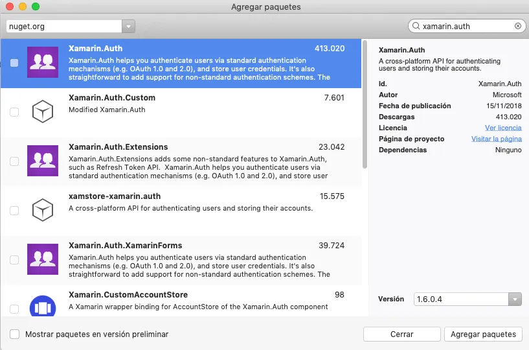Click the package list vertical scrollbar
This screenshot has width=529, height=350.
(365, 104)
